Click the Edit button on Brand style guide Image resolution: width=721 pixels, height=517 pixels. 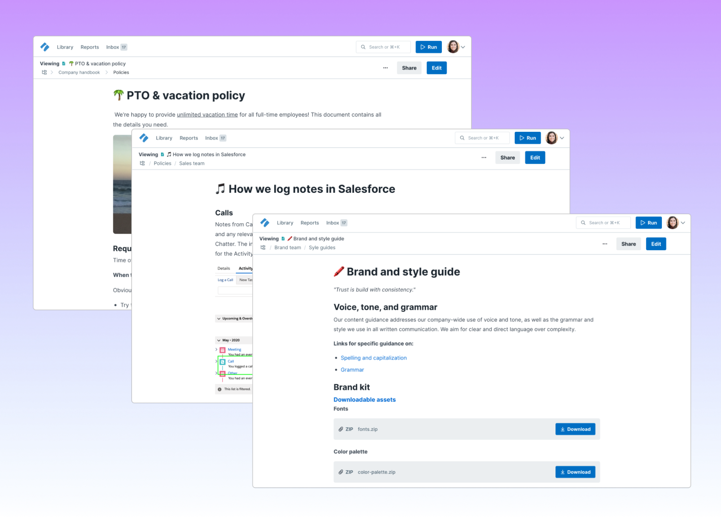(656, 244)
